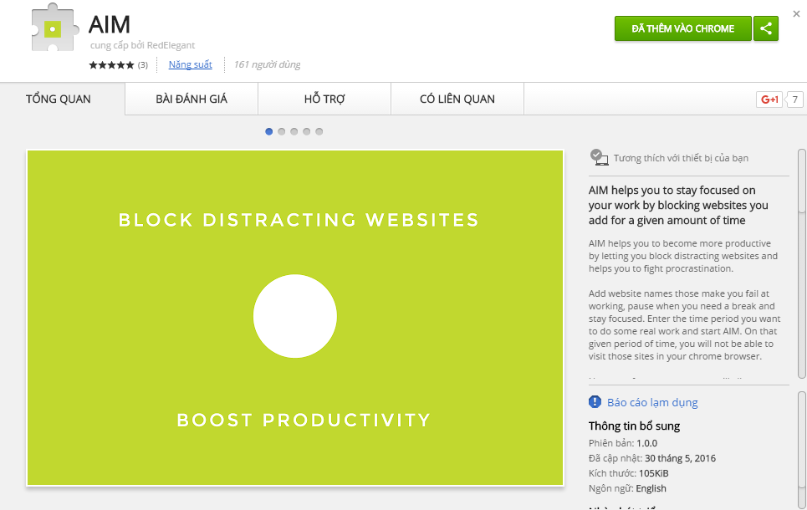Click the G+1 button
Viewport: 807px width, 510px height.
[769, 99]
